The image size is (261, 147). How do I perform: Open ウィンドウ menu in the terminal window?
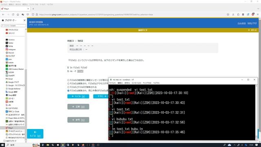point(147,83)
